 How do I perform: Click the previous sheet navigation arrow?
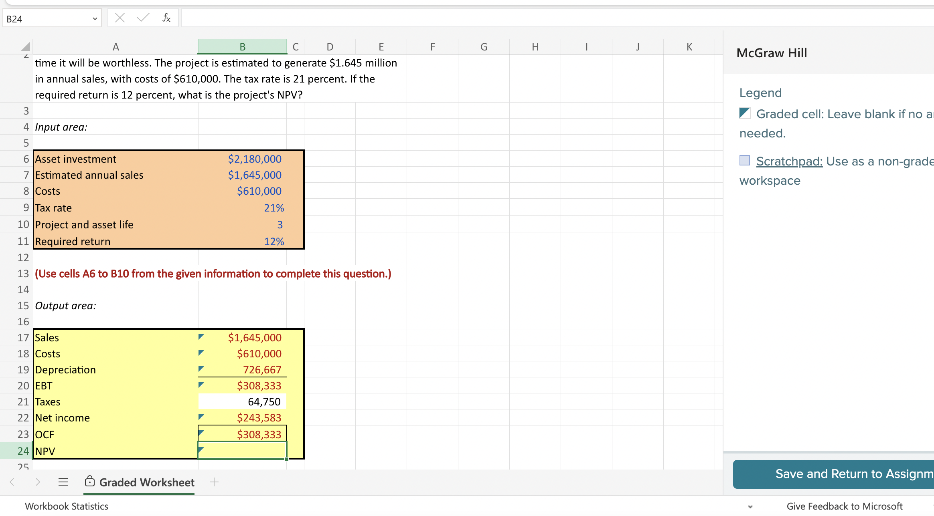pyautogui.click(x=11, y=482)
